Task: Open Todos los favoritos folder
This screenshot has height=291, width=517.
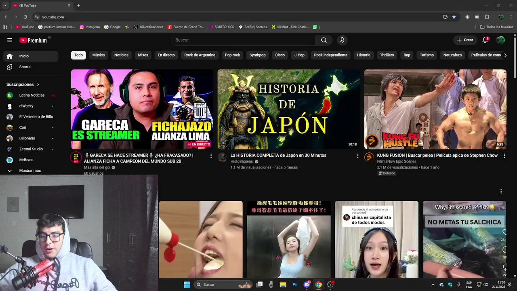Action: [496, 27]
